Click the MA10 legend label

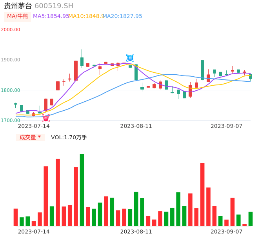click(86, 16)
